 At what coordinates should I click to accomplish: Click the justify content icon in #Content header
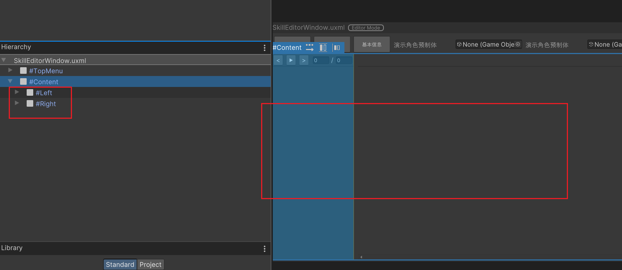tap(336, 47)
